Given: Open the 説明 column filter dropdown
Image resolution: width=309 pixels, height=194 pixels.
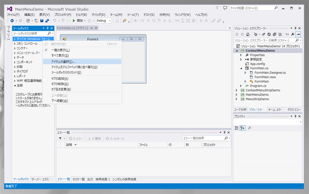Looking at the screenshot, I should (76, 145).
